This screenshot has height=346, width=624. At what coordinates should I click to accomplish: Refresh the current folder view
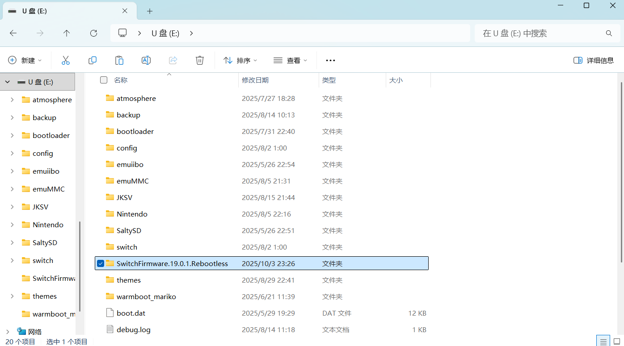(93, 33)
